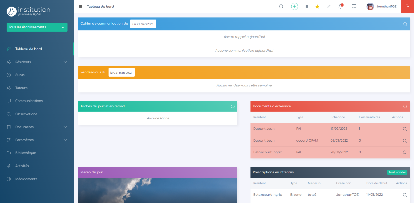The height and width of the screenshot is (203, 414).
Task: Open the list view icon in header
Action: pyautogui.click(x=306, y=7)
